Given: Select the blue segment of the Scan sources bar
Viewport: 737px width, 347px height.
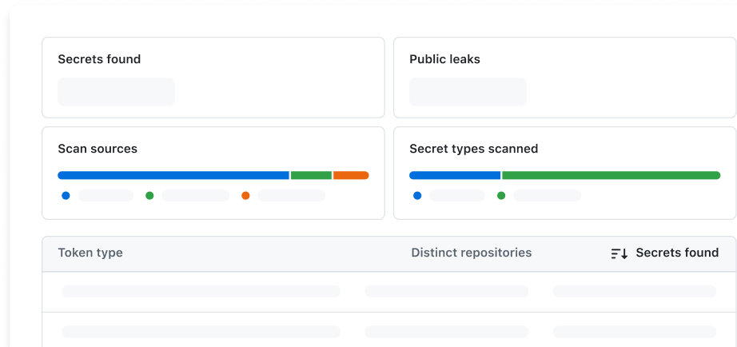Looking at the screenshot, I should click(173, 175).
